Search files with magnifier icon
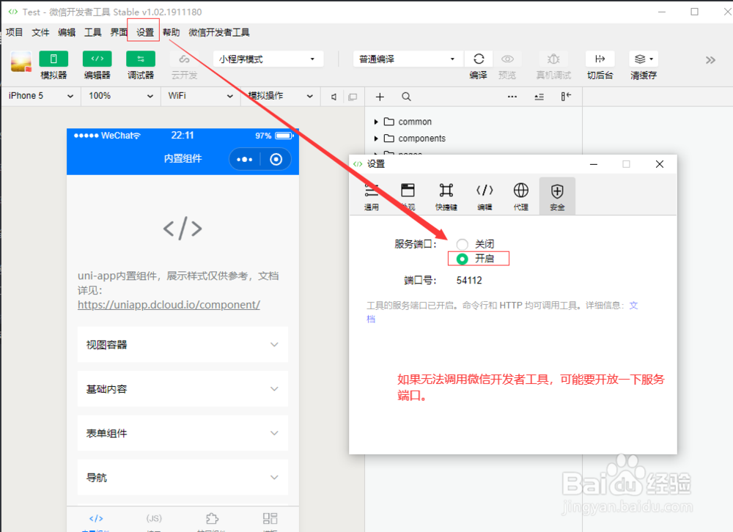The height and width of the screenshot is (532, 733). (406, 97)
